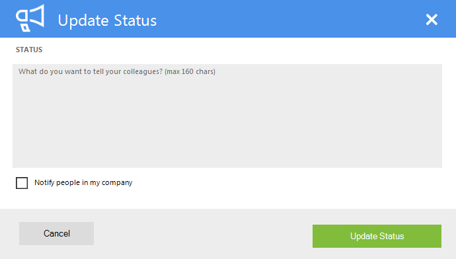Select the gray Cancel button
The width and height of the screenshot is (456, 259).
click(x=56, y=233)
